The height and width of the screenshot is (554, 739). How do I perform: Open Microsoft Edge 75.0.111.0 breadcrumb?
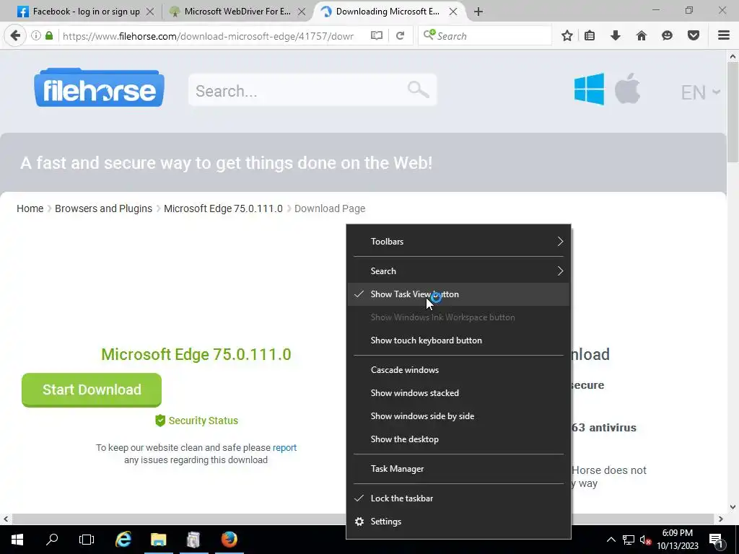[x=223, y=208]
